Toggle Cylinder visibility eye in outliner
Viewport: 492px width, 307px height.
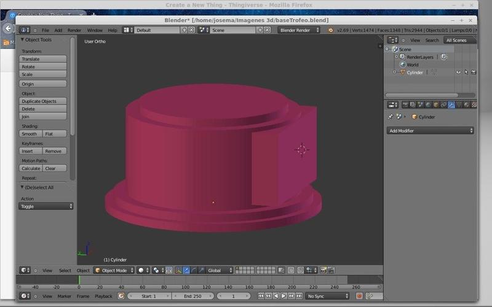[x=458, y=72]
